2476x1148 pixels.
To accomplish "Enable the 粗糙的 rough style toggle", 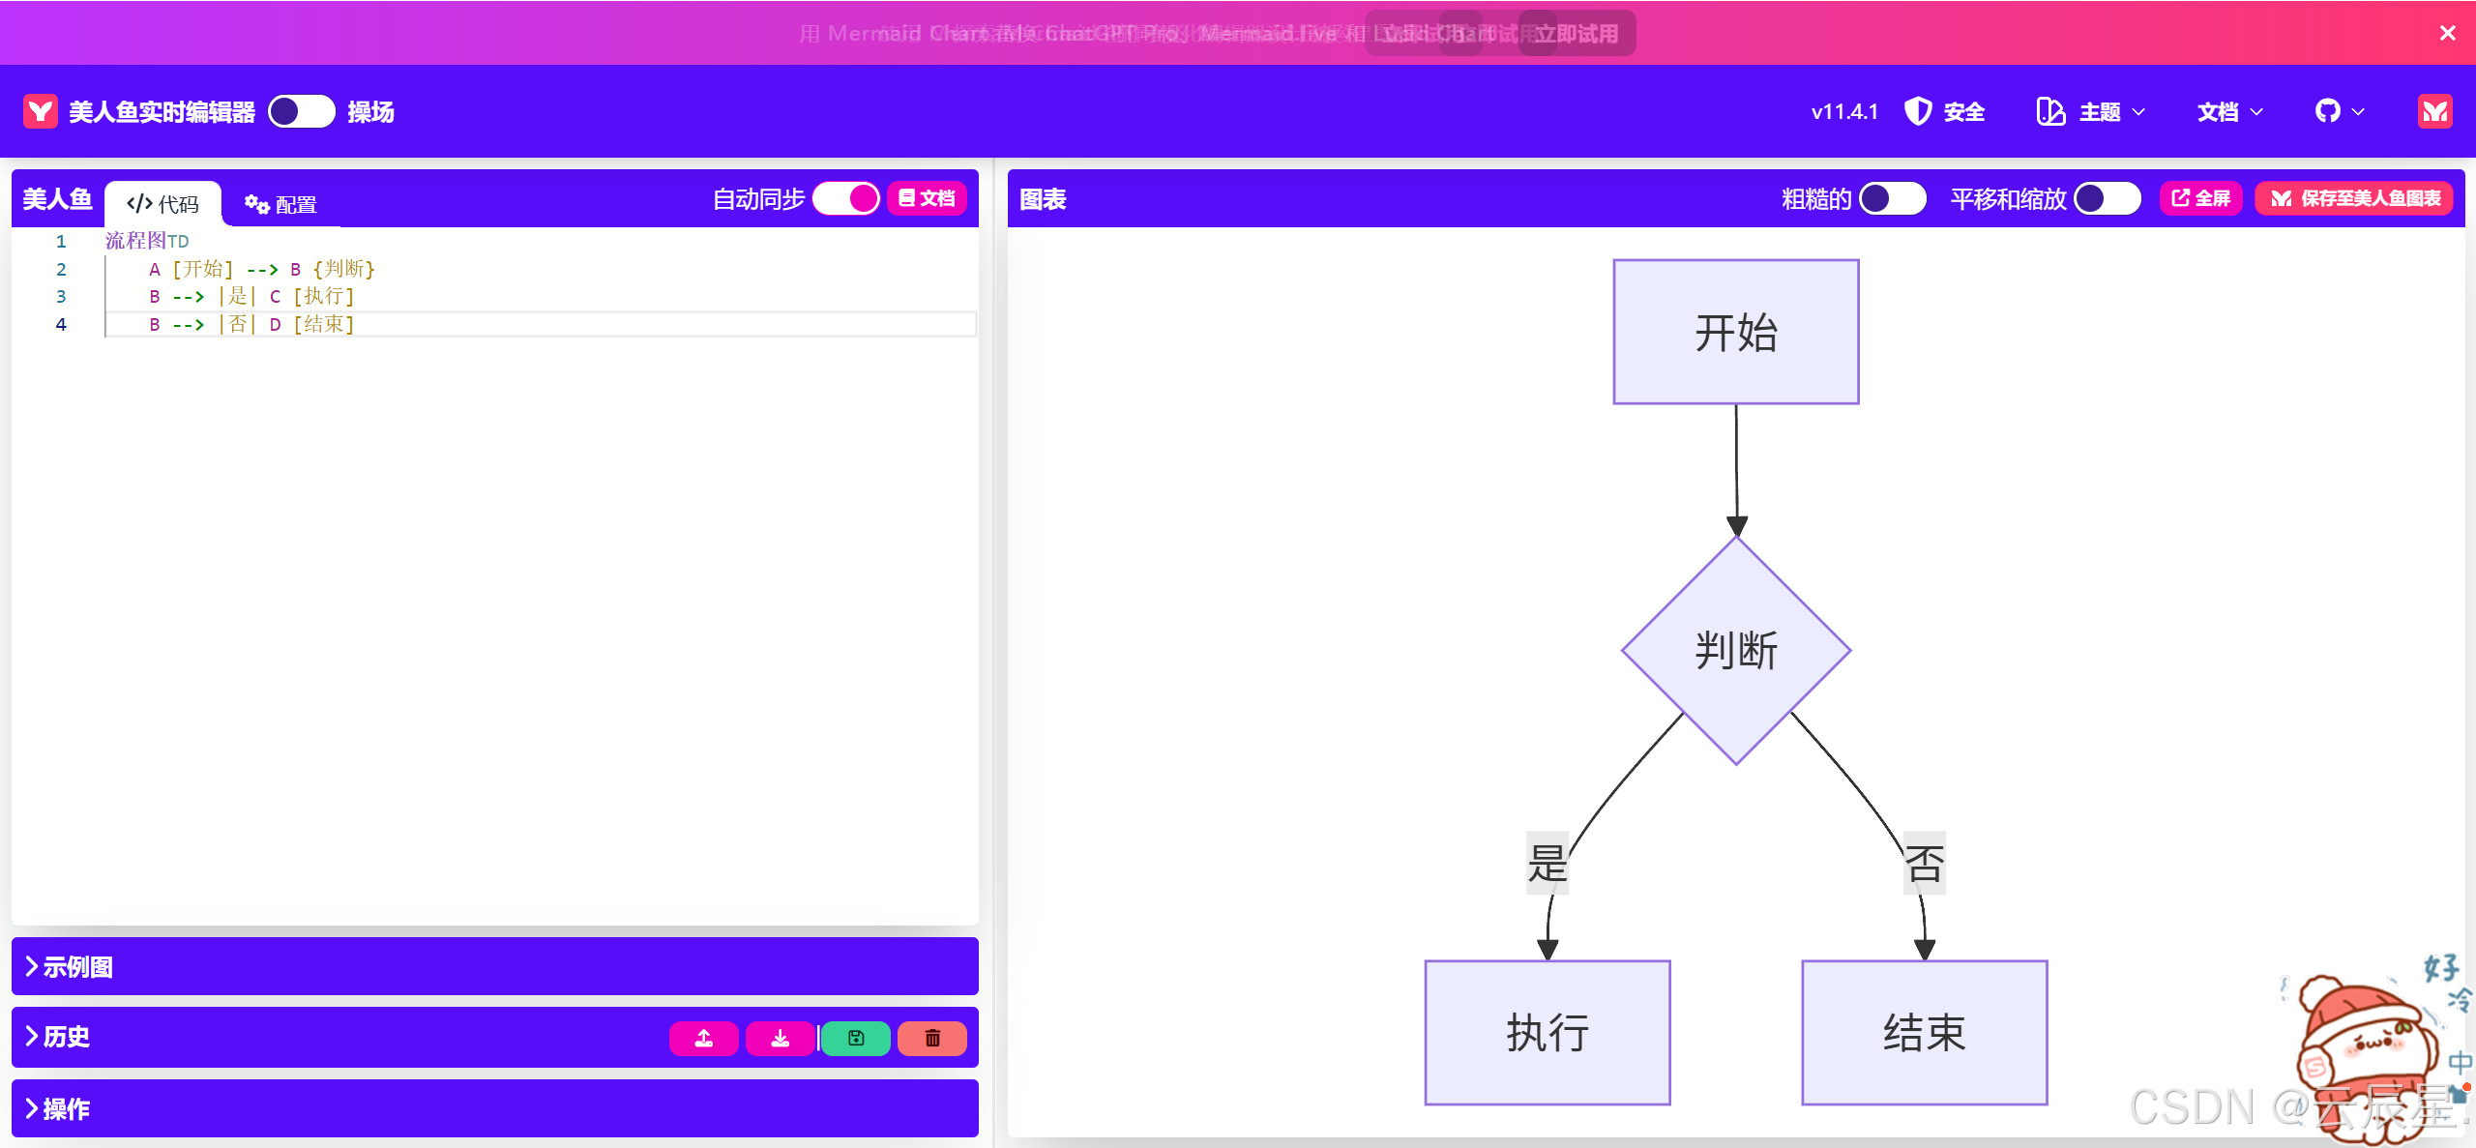I will coord(1892,198).
